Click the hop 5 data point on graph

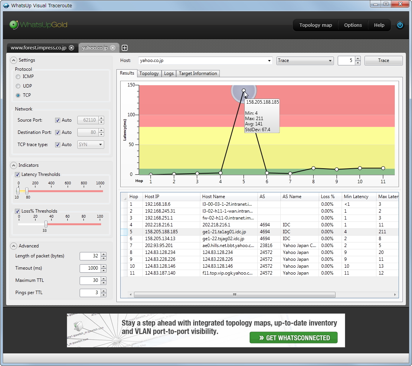(244, 91)
